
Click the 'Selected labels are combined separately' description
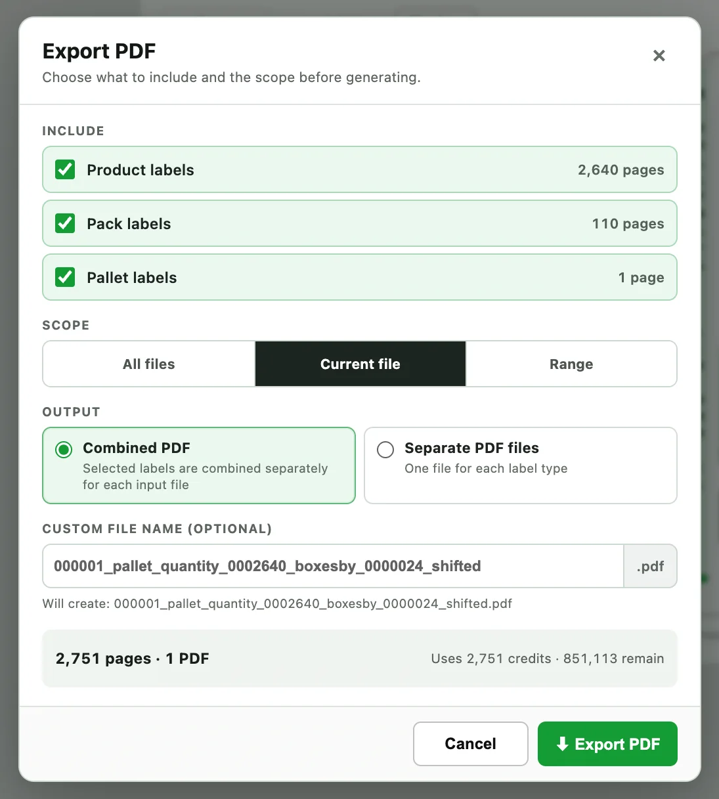coord(205,477)
